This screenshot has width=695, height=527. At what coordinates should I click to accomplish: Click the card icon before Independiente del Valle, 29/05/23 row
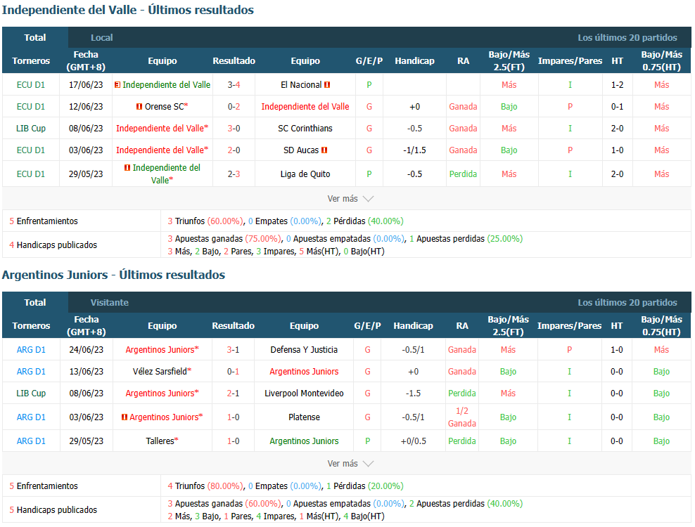pyautogui.click(x=127, y=167)
